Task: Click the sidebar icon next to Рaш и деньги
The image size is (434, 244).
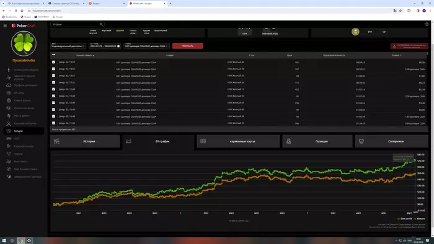Action: point(9,116)
